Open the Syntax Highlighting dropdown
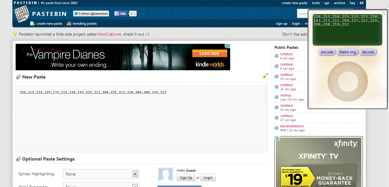The image size is (389, 187). coord(101,174)
